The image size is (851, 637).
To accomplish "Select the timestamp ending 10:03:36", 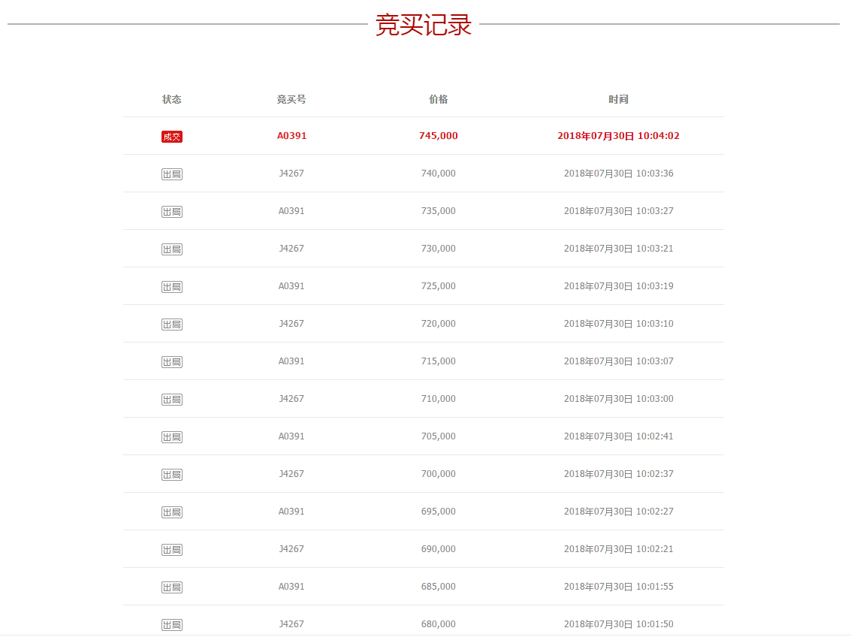I will [x=618, y=173].
